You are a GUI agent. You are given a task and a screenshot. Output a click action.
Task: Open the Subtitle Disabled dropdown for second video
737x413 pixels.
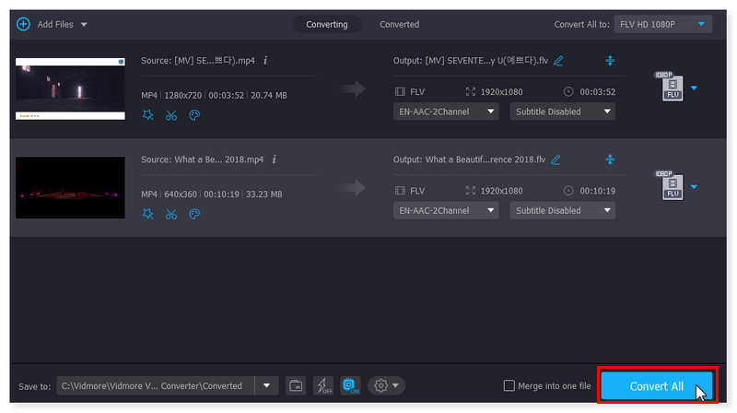(563, 210)
